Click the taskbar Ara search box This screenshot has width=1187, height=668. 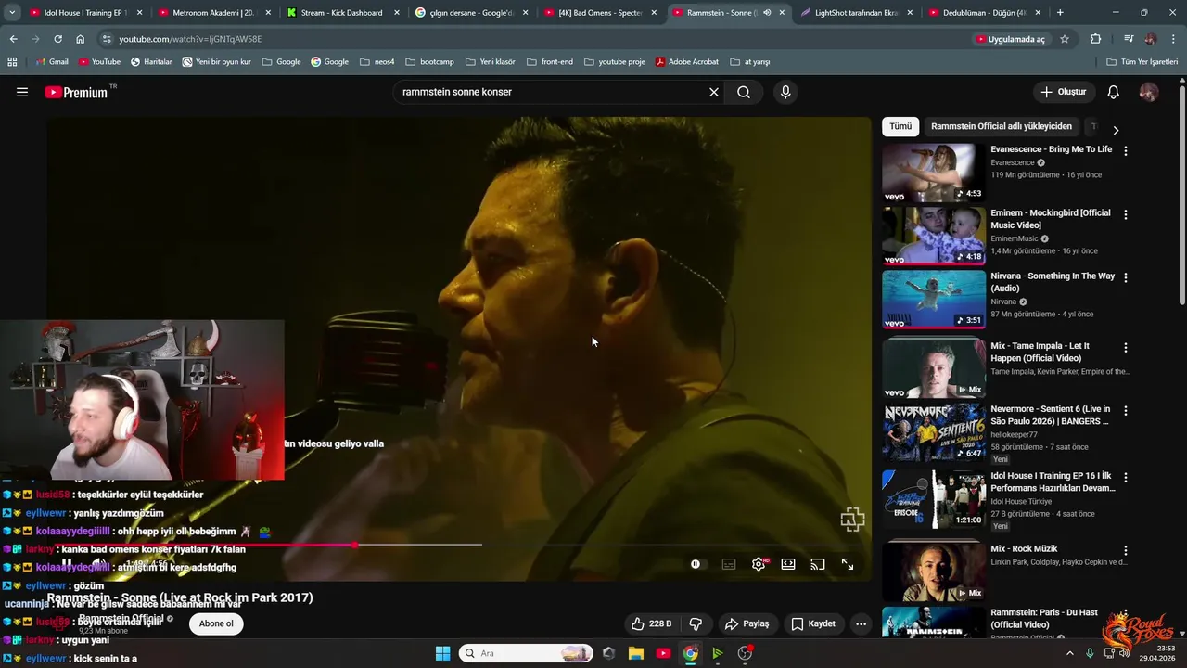coord(525,653)
